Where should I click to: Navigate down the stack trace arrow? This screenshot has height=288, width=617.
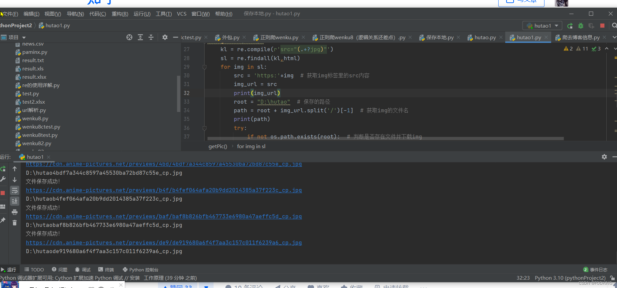pos(15,179)
